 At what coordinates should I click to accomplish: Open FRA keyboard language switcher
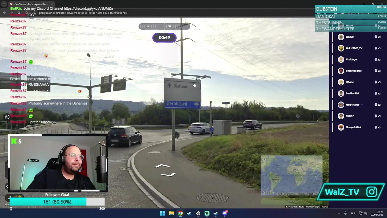point(353,213)
